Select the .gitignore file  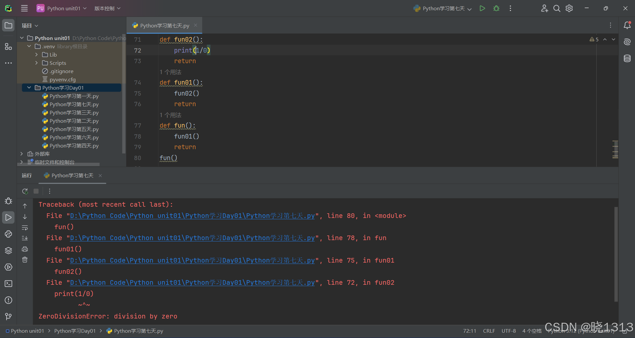pyautogui.click(x=58, y=71)
